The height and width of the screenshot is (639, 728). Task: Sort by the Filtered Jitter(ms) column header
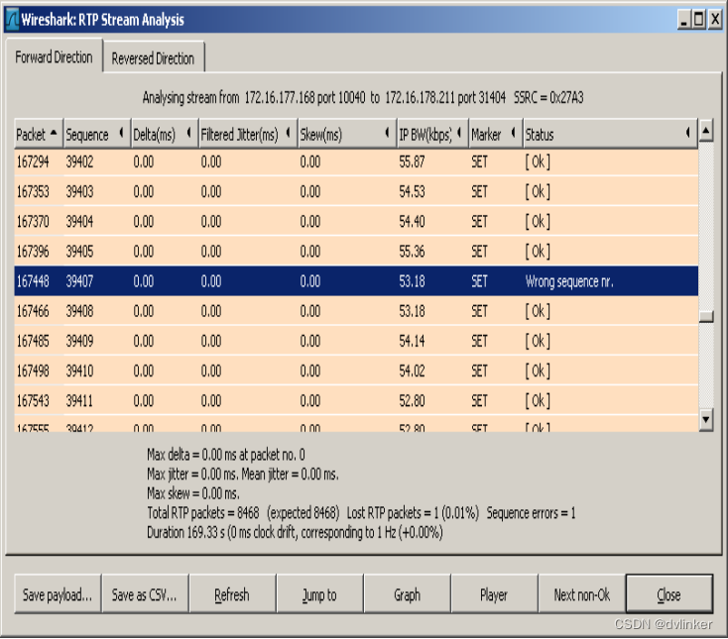point(248,135)
